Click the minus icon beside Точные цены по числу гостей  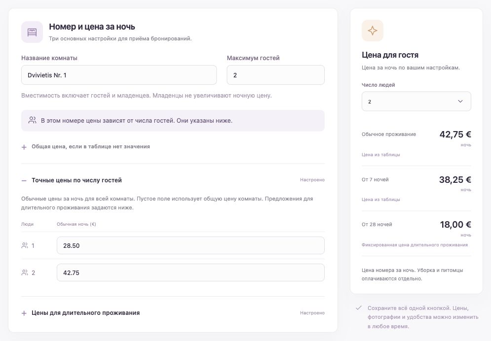(x=24, y=180)
